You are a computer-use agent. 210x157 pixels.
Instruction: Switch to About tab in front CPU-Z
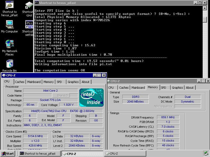[86, 82]
